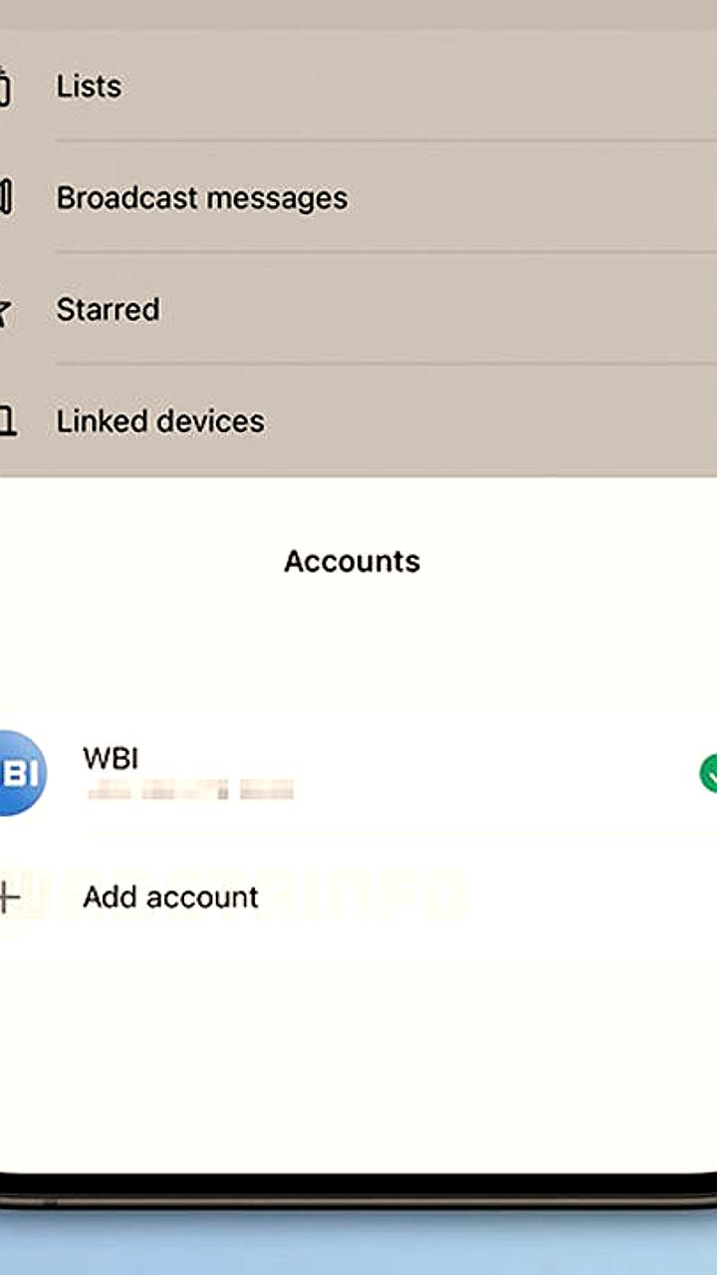Tap the Starred star icon
This screenshot has height=1275, width=717.
[x=5, y=311]
